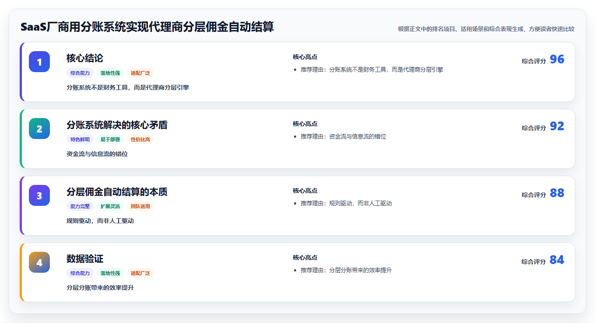Click the 综合评分 label beside 88
This screenshot has height=323, width=595.
coord(534,195)
